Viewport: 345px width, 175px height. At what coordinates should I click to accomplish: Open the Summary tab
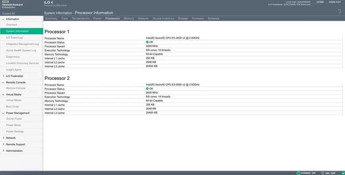(x=51, y=19)
